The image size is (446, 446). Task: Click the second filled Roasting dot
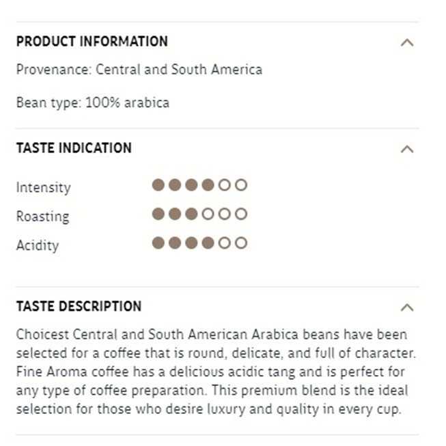[175, 214]
